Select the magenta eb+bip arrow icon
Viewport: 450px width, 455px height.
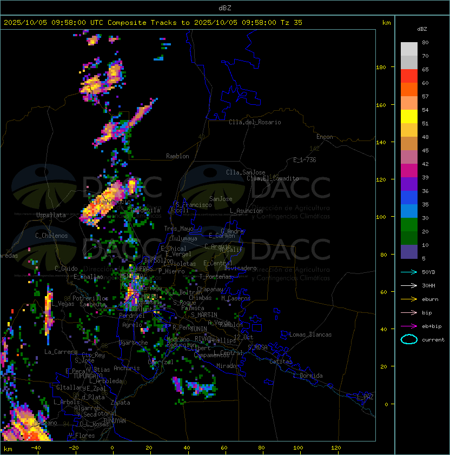coord(409,326)
